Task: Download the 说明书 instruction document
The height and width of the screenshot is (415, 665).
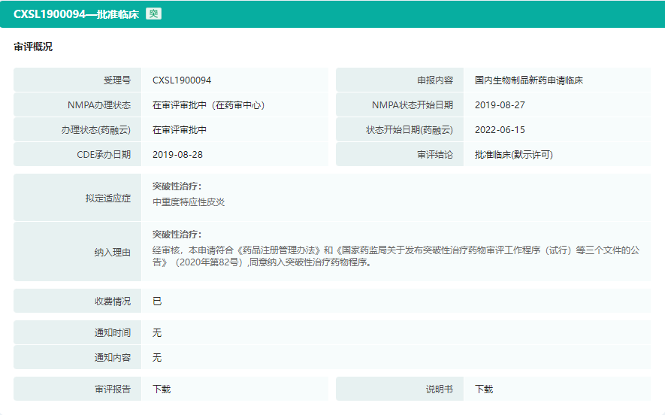Action: (484, 389)
